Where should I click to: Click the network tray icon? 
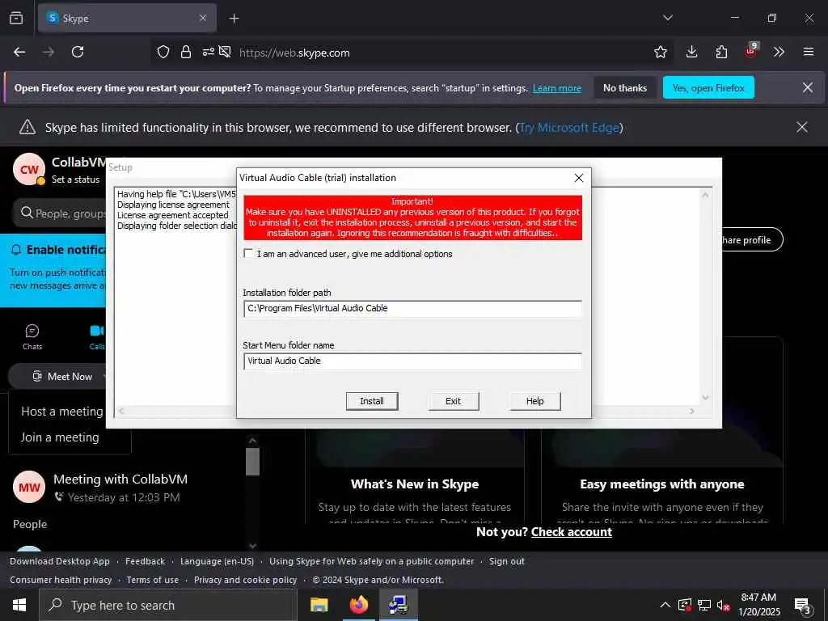point(704,605)
